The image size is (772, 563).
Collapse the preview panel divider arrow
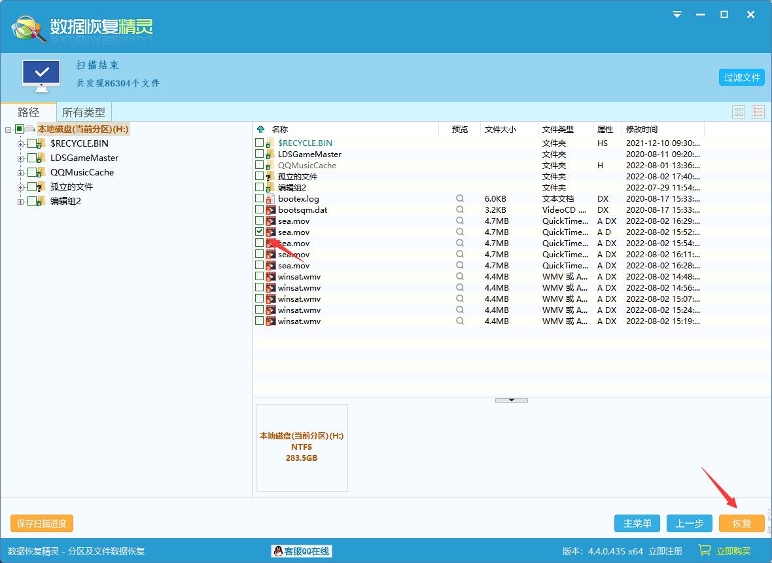click(x=511, y=399)
